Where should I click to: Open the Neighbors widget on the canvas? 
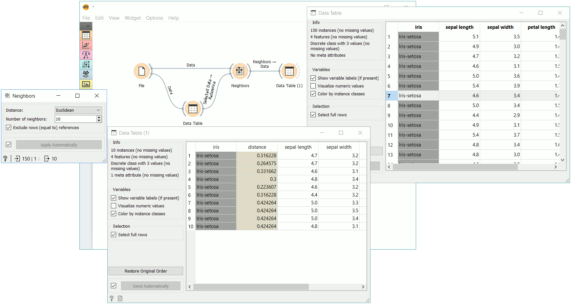tap(240, 70)
